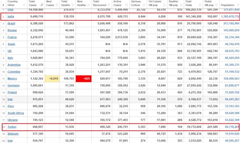Sort by New Cases column arrows
The height and width of the screenshot is (143, 240).
(x=57, y=5)
